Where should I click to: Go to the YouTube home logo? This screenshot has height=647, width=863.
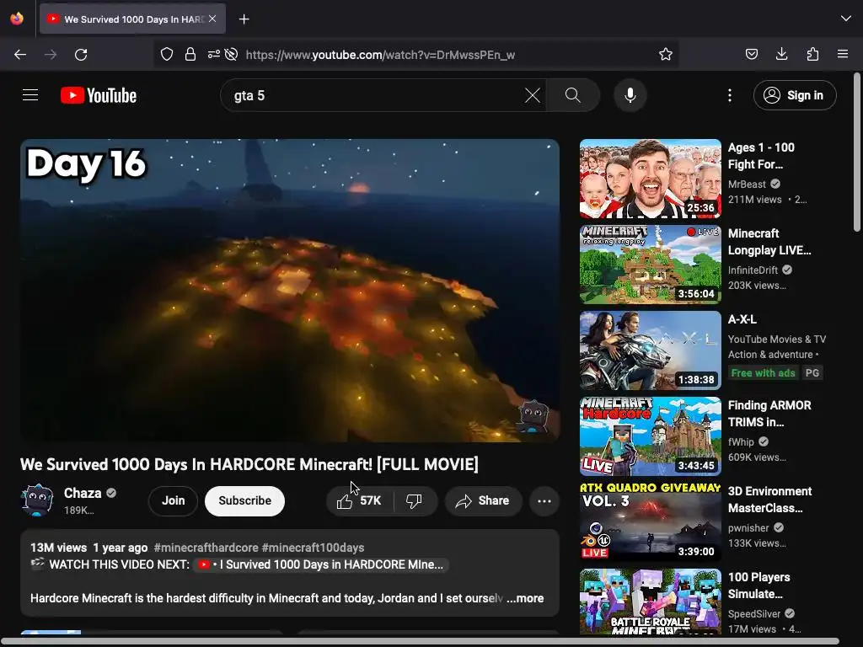coord(99,95)
